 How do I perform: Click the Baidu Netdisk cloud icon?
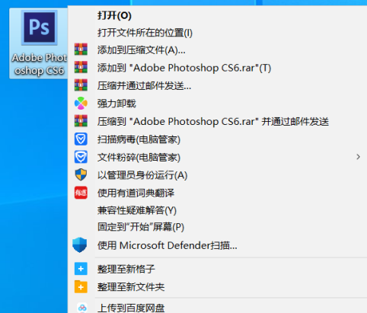point(82,308)
